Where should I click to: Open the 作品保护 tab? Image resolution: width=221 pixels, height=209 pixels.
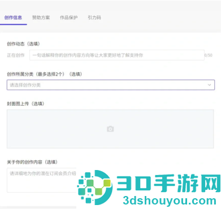(69, 18)
